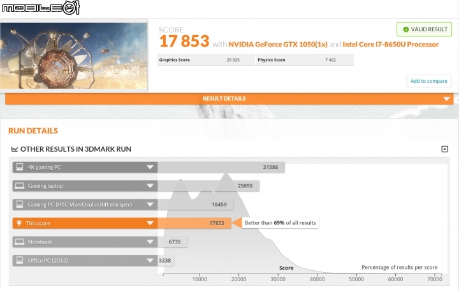Click the desktop icon on Gaming PC HTC Vive row
The height and width of the screenshot is (290, 459).
pos(20,204)
